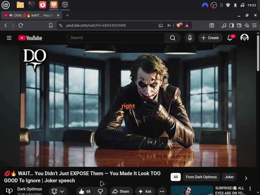Select the All filter chip
260x195 pixels.
(175, 177)
